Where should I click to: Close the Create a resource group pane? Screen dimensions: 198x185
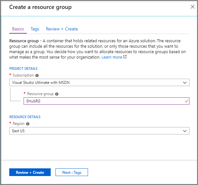tap(192, 7)
